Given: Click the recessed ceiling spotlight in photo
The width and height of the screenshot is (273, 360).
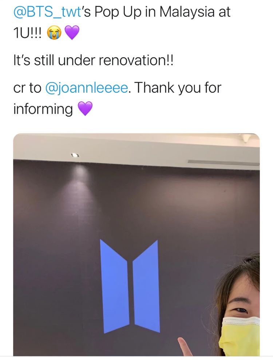Looking at the screenshot, I should click(75, 155).
